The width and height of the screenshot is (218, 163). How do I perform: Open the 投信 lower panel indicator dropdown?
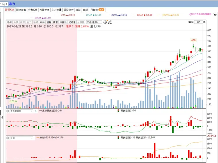(21, 138)
